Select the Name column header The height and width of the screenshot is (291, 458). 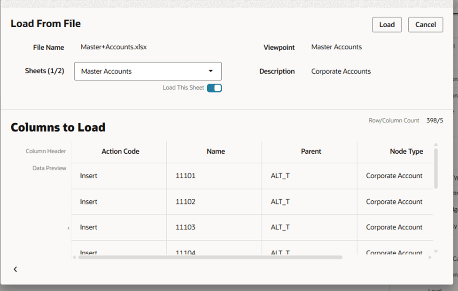(x=216, y=151)
